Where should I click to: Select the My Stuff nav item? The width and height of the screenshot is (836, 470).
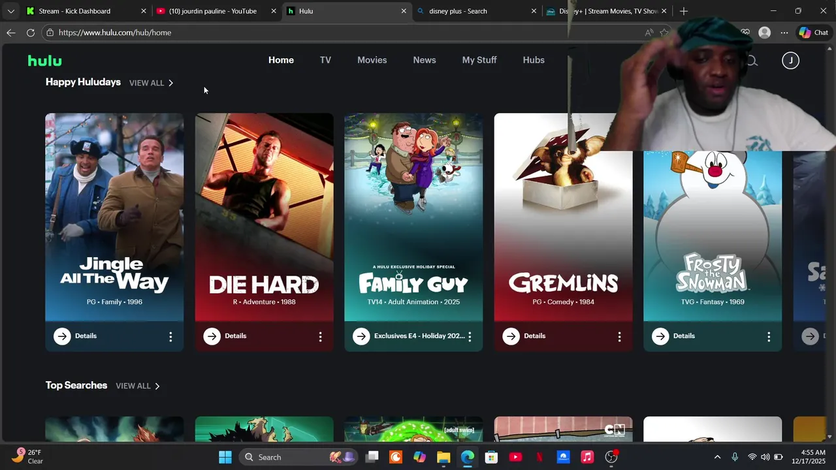tap(479, 60)
